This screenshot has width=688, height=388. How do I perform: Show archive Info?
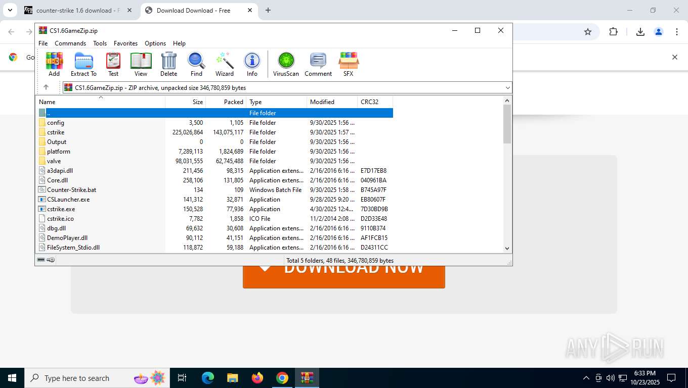(252, 64)
